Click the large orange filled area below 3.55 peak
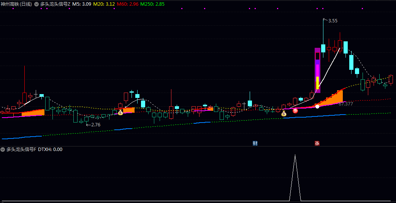Viewport: 396px width, 203px height. coord(334,98)
